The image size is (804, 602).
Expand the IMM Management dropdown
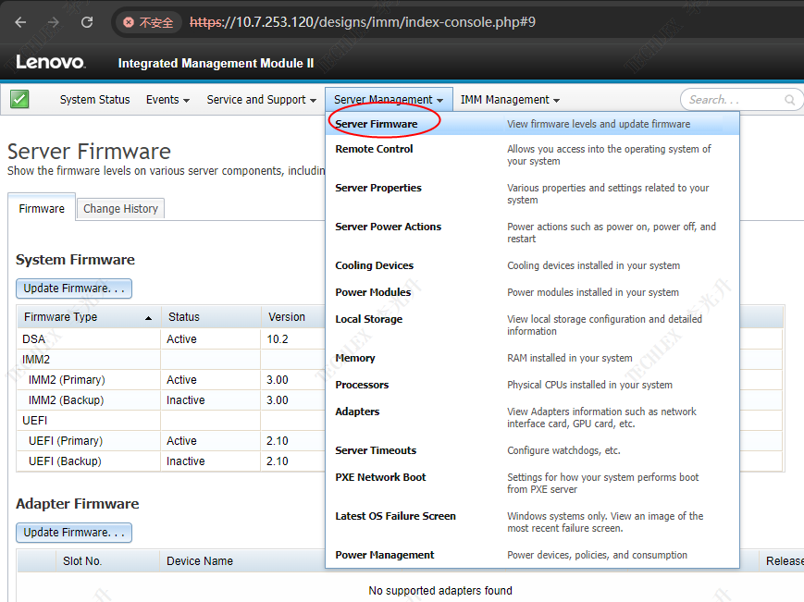click(510, 100)
